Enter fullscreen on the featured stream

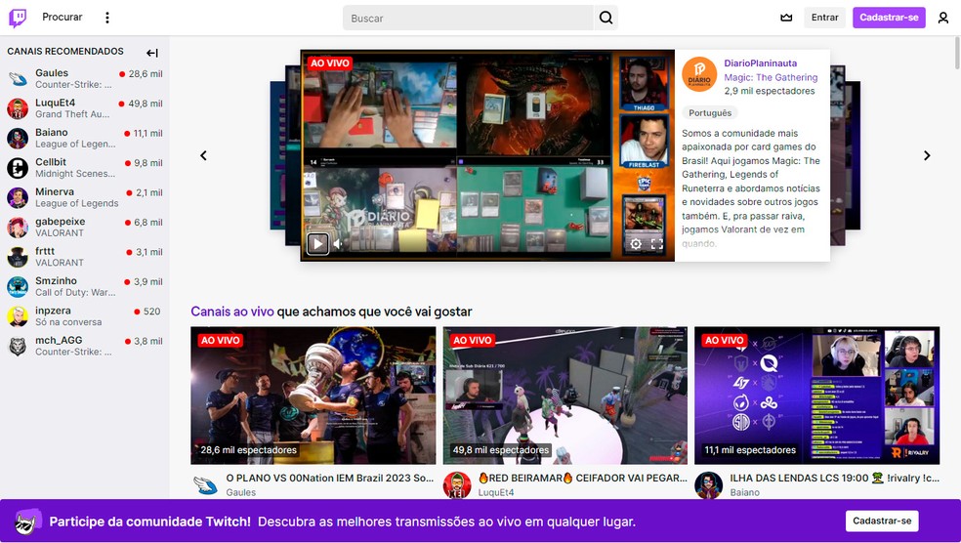pos(657,244)
